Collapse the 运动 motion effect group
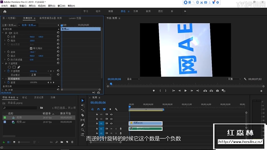267x150 pixels. (3, 33)
